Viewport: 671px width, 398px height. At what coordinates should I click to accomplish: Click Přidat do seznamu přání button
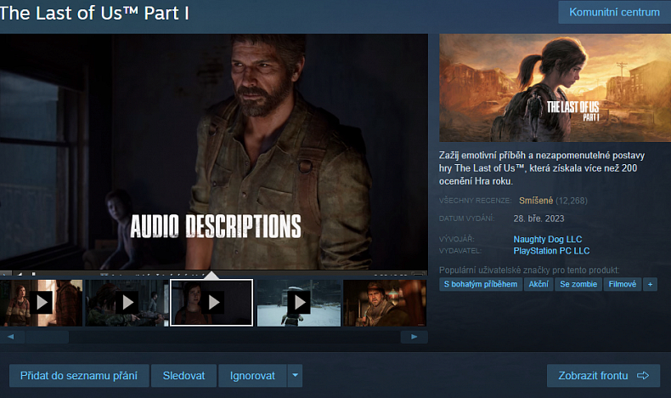click(x=79, y=376)
